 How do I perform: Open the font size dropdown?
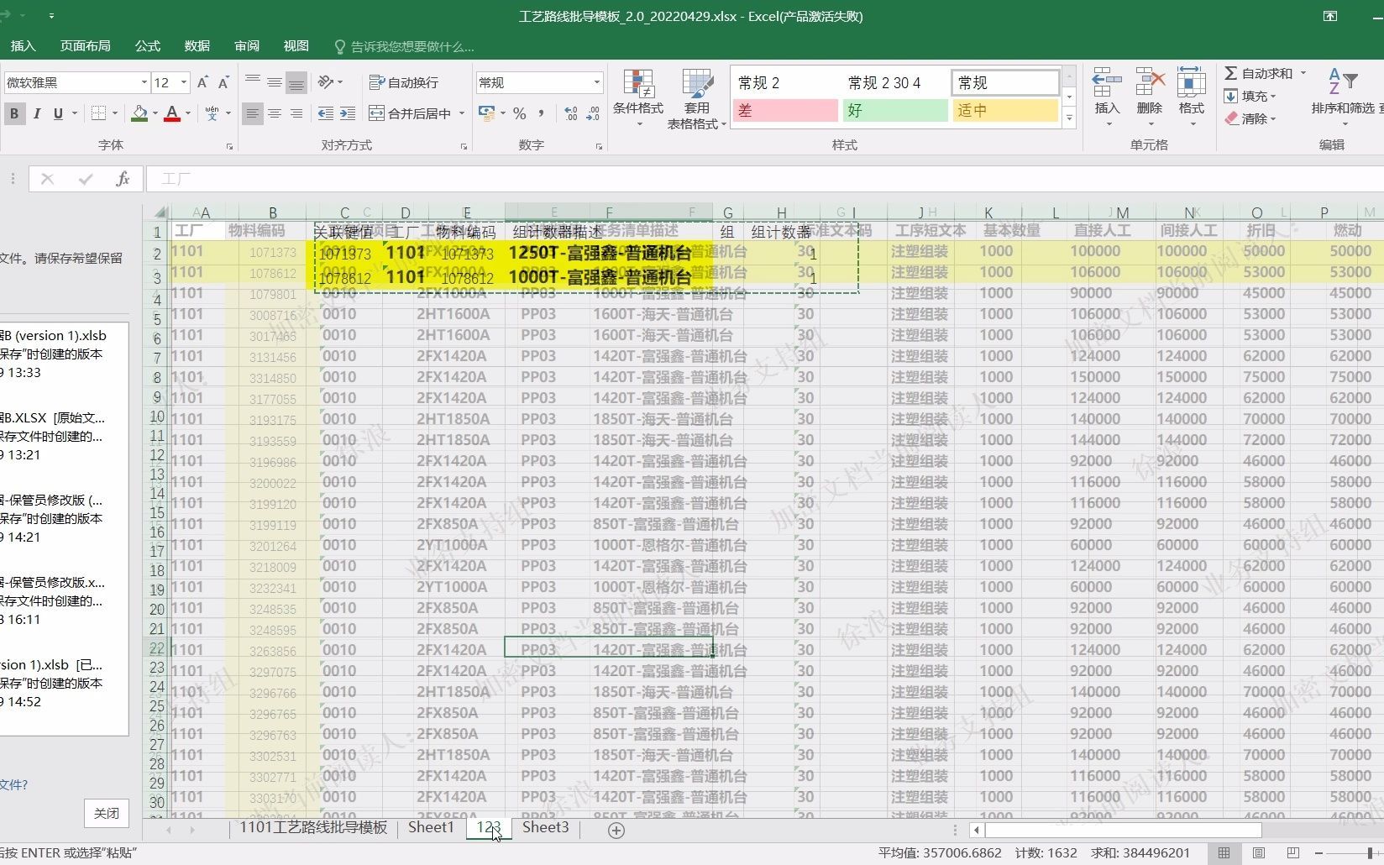coord(183,82)
